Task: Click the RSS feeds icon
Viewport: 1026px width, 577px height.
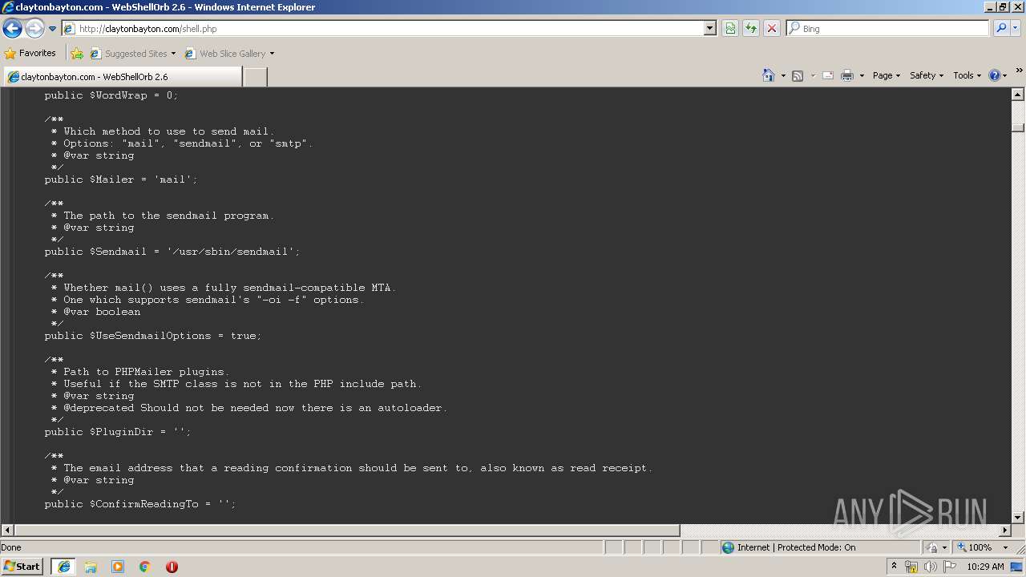Action: click(x=798, y=75)
